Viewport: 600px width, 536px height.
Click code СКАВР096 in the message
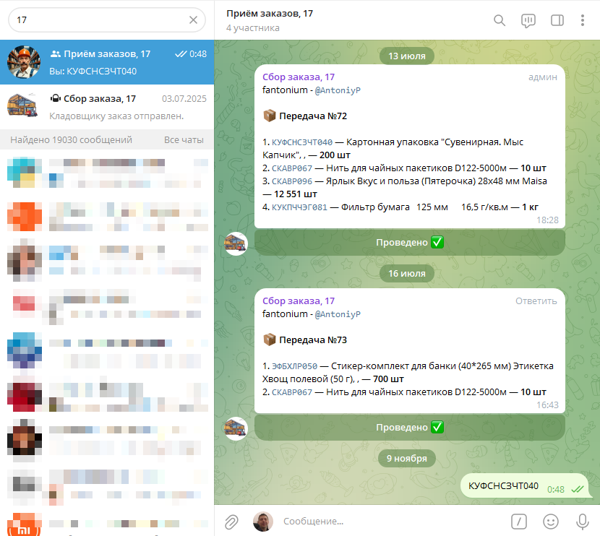[x=292, y=181]
